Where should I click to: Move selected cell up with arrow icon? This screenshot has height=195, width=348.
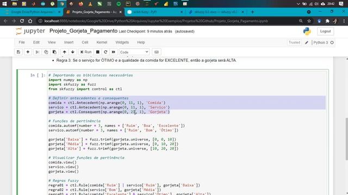point(64,52)
